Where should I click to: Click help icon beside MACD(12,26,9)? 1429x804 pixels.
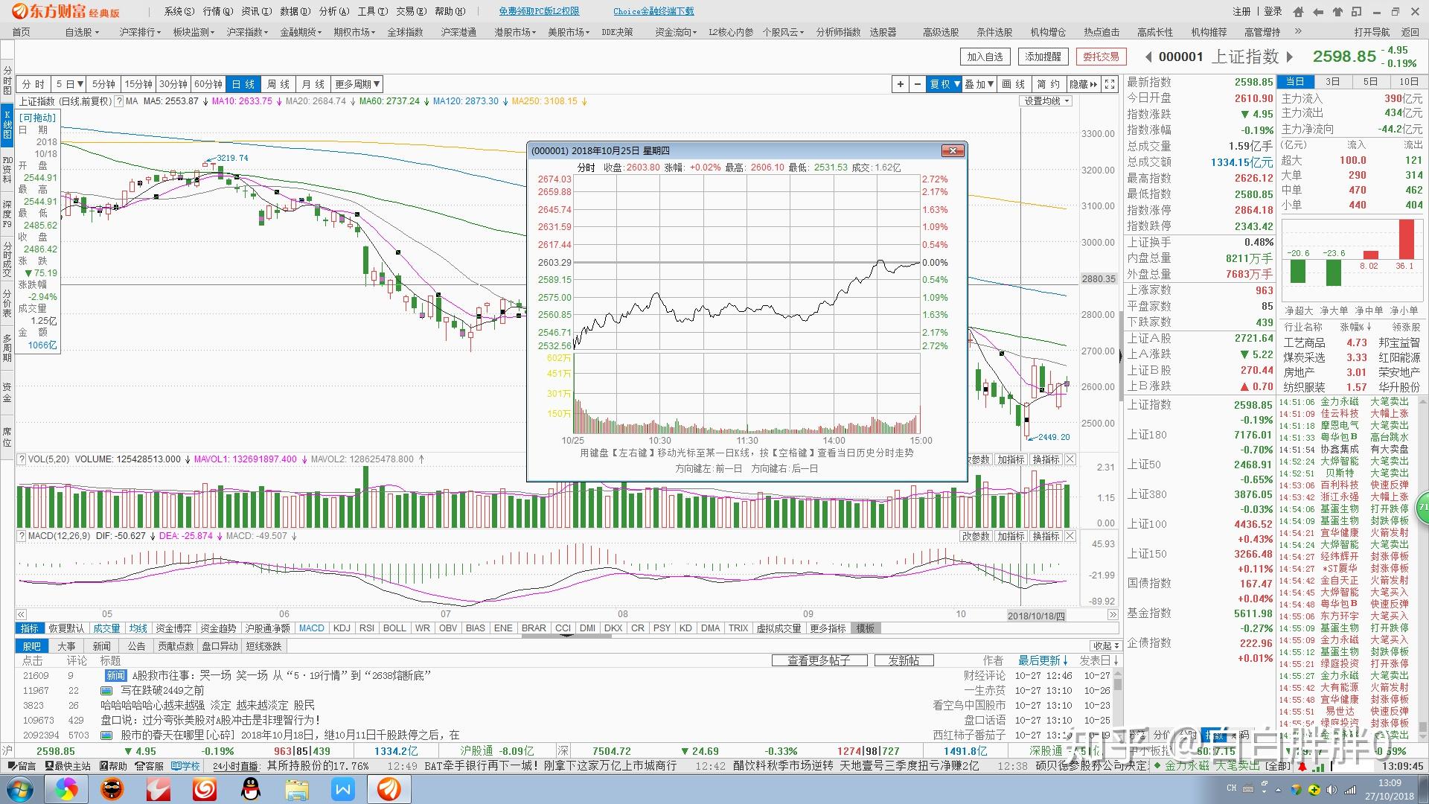click(22, 536)
